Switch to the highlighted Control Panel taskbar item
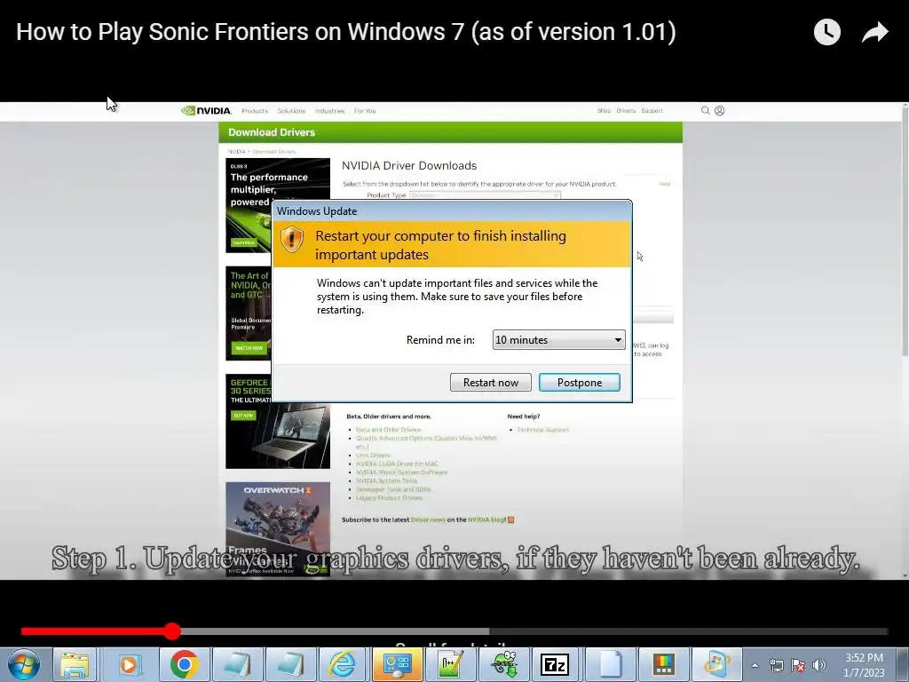 (397, 664)
